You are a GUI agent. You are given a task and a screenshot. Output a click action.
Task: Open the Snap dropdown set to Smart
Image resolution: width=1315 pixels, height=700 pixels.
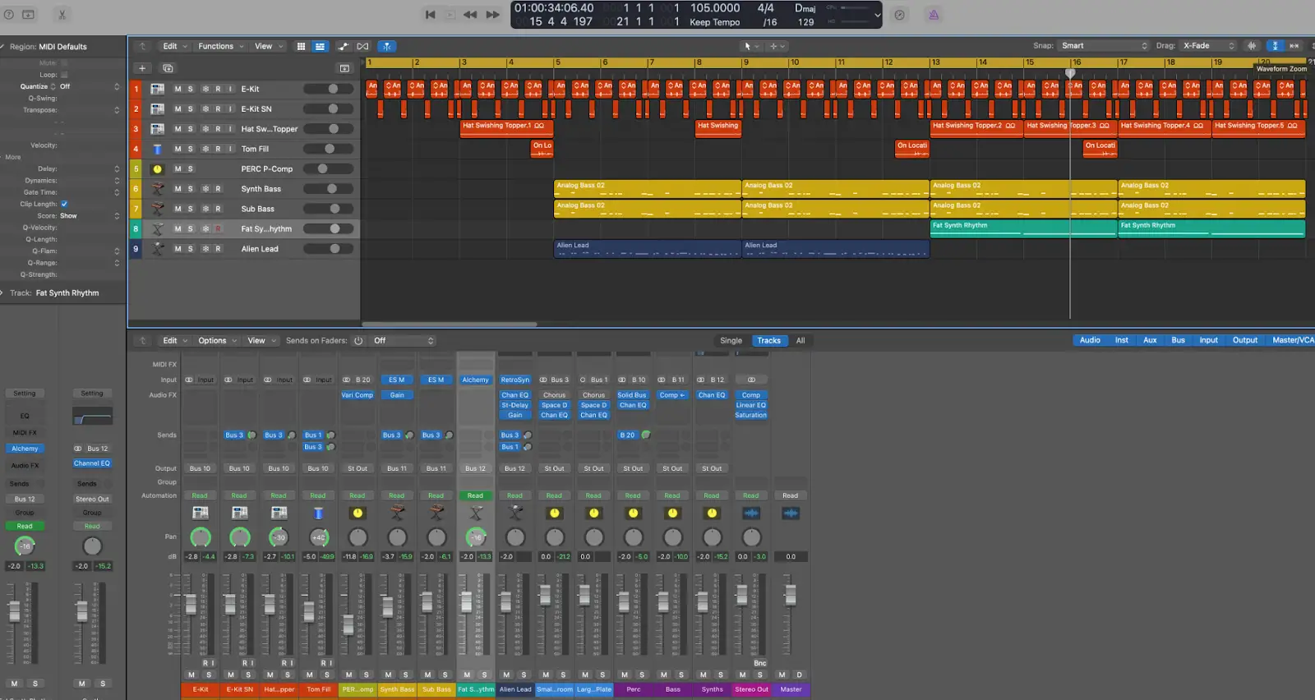pos(1103,46)
